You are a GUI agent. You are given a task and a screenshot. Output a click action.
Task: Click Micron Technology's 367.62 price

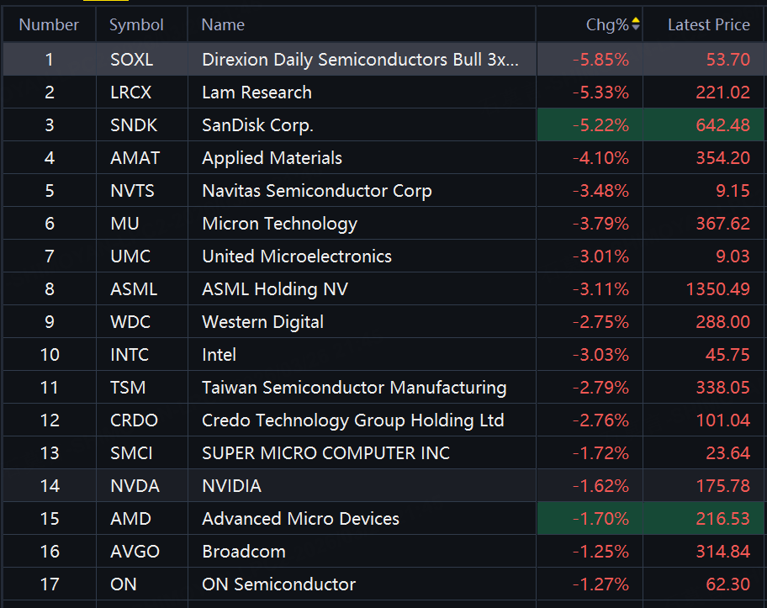pos(722,224)
